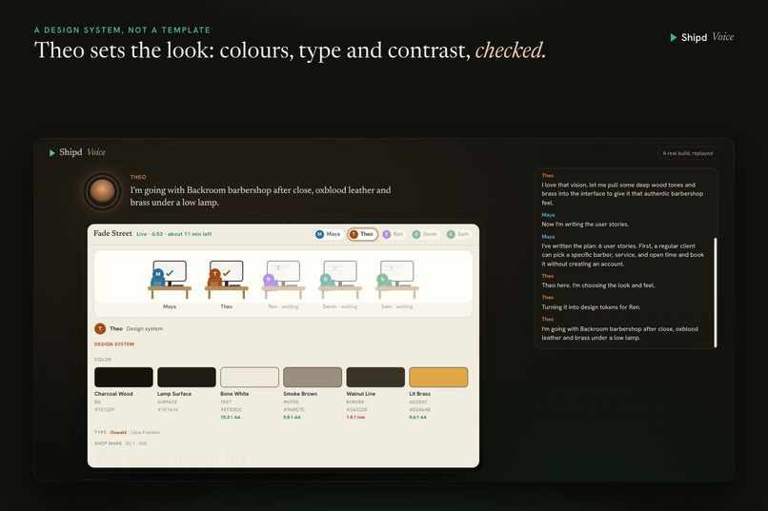Click the #1E1A16 hex value
Screen dimensions: 768x511
[168, 410]
